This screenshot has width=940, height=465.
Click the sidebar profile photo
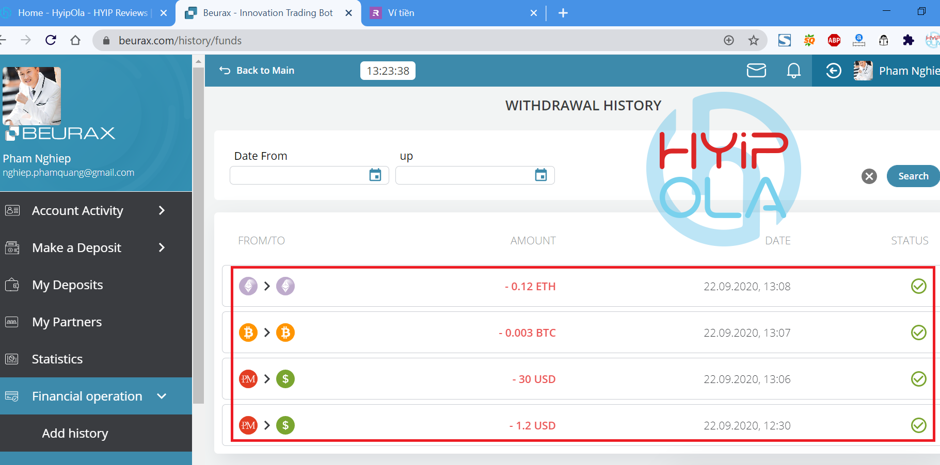[32, 96]
